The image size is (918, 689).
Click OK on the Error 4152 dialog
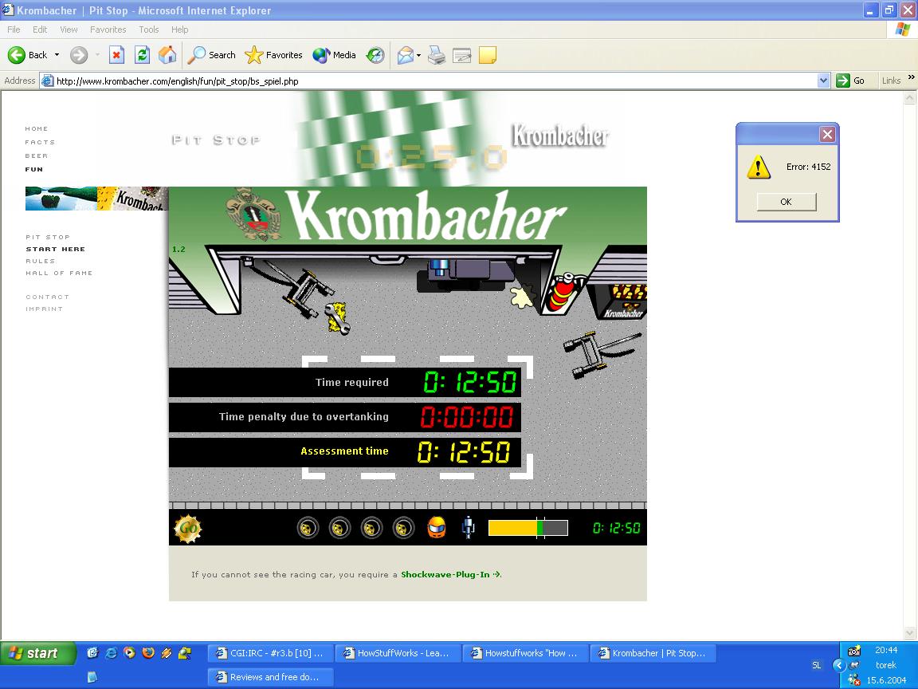click(x=786, y=202)
